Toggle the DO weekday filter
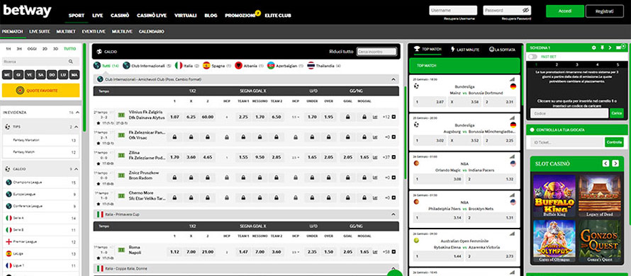Image resolution: width=631 pixels, height=276 pixels. 52,75
